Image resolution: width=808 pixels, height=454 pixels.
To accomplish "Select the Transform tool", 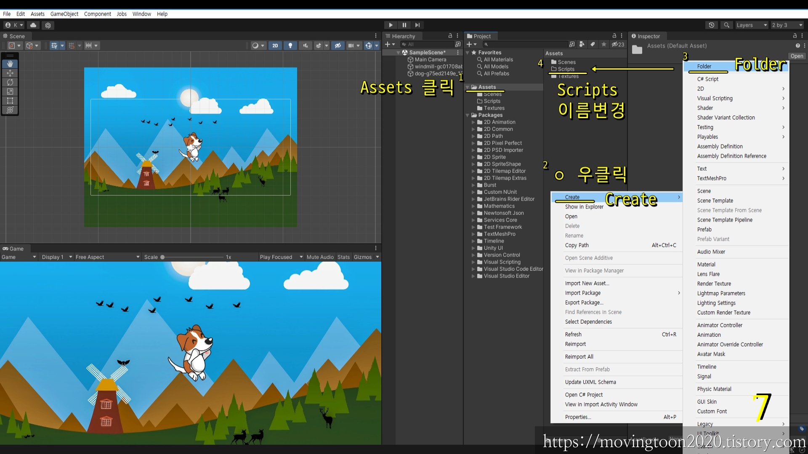I will [x=10, y=110].
